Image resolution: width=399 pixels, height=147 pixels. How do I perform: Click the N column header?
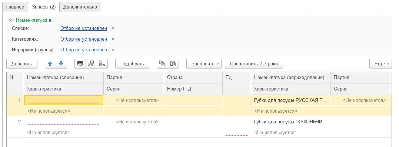[x=15, y=83]
